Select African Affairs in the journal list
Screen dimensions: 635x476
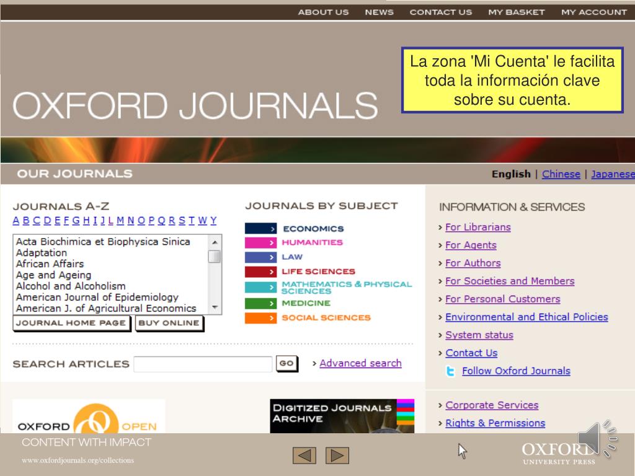coord(50,264)
